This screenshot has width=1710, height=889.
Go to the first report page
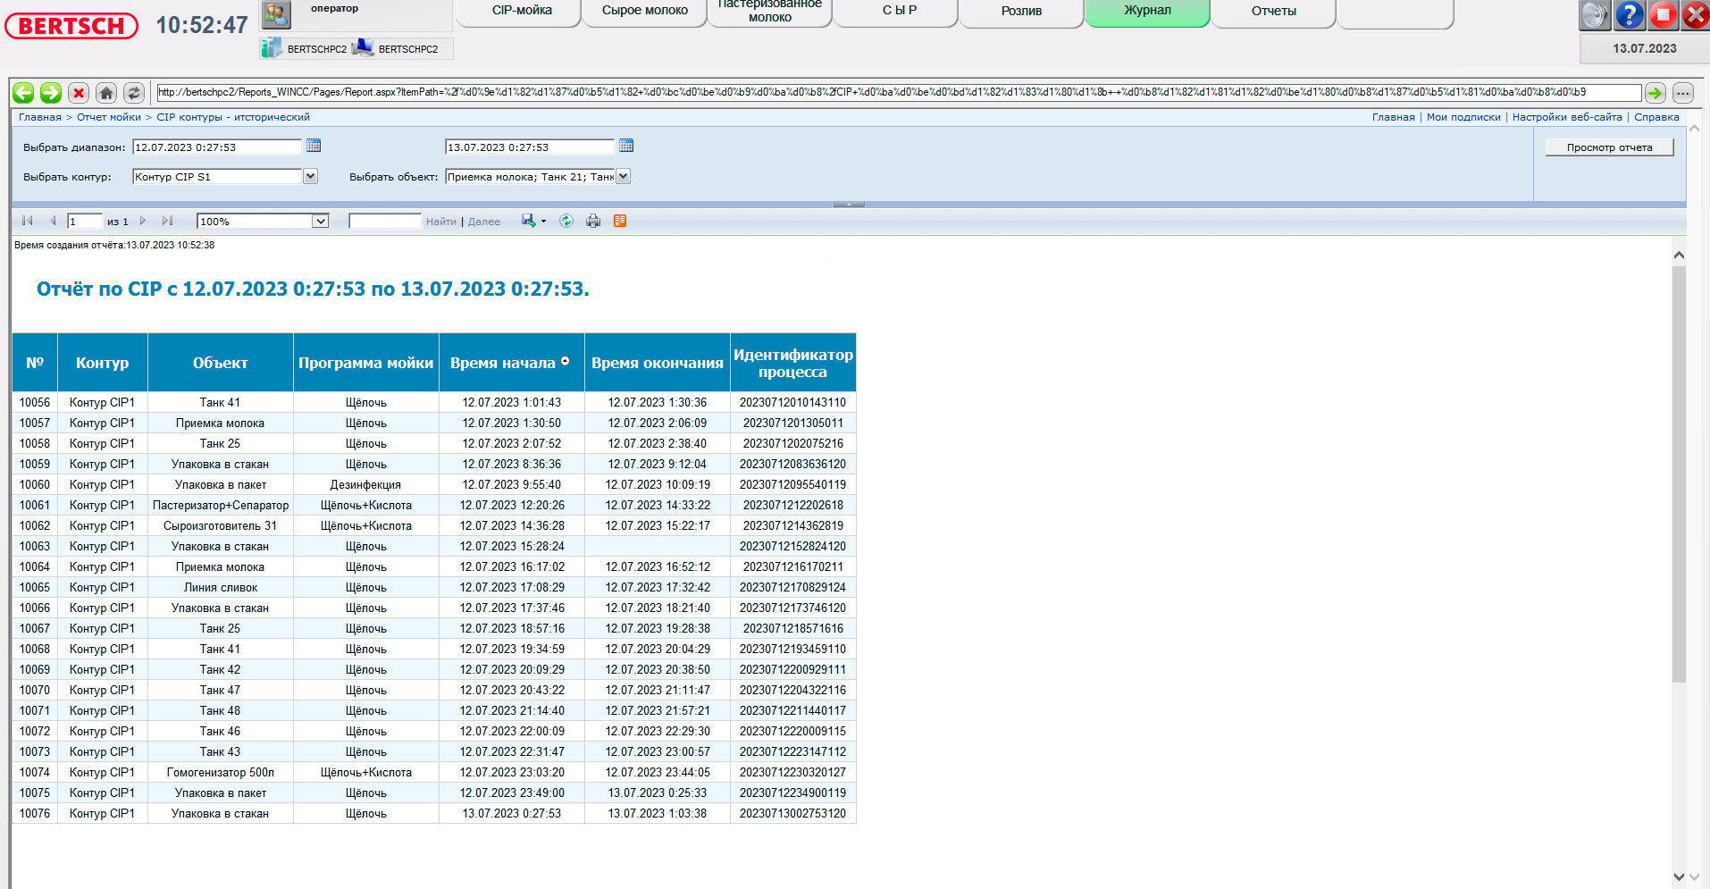coord(28,221)
